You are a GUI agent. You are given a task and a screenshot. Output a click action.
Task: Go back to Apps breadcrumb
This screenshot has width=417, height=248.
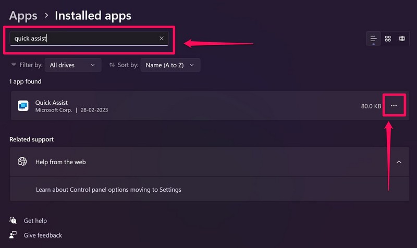coord(23,16)
